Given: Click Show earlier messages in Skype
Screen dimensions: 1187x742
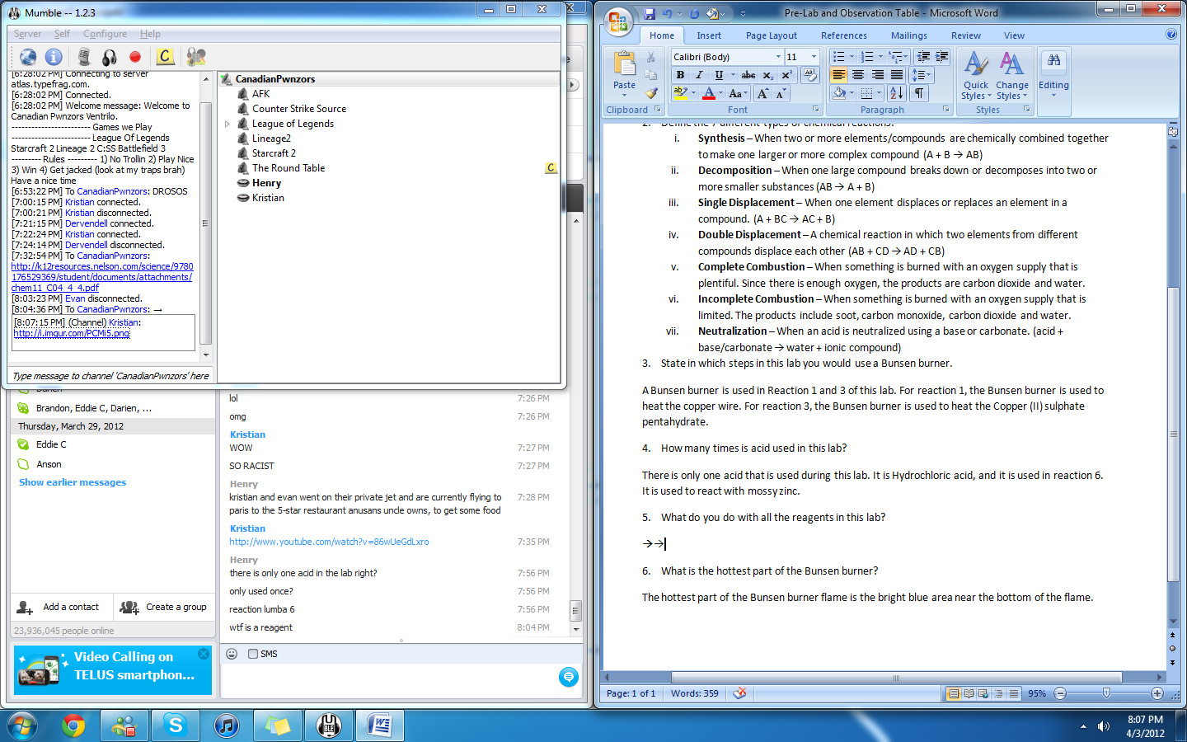Looking at the screenshot, I should [73, 482].
